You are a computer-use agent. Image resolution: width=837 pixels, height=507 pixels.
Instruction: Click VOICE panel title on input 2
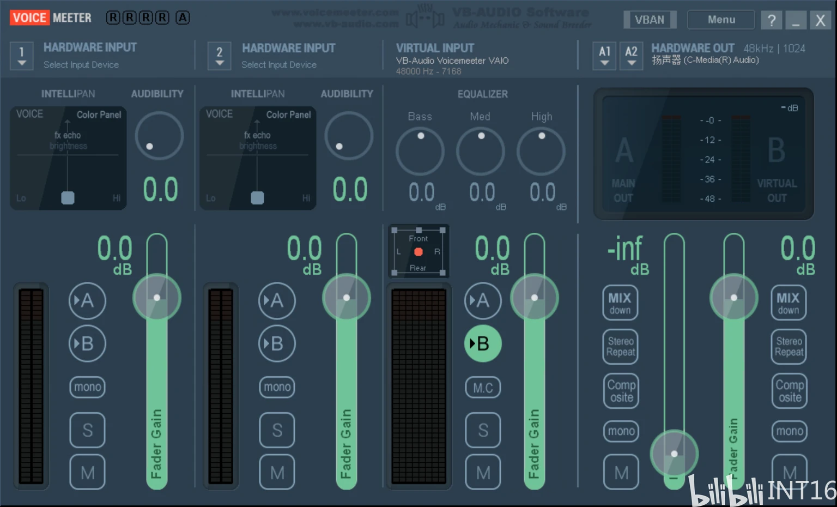click(x=219, y=114)
